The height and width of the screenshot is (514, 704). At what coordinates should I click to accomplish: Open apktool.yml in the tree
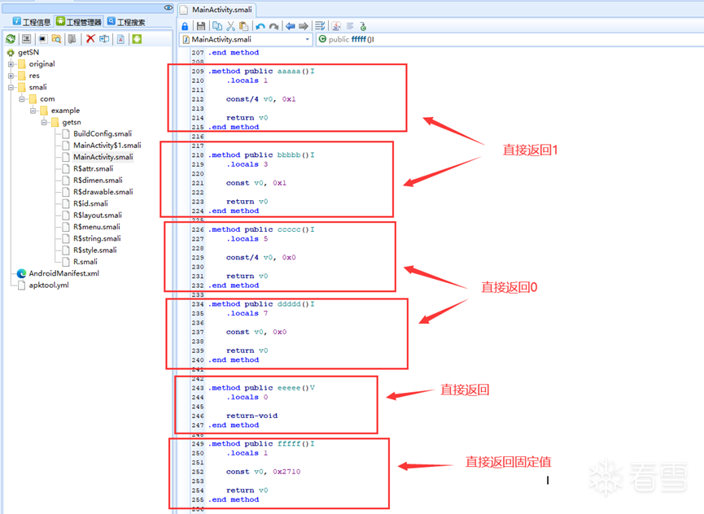(49, 285)
